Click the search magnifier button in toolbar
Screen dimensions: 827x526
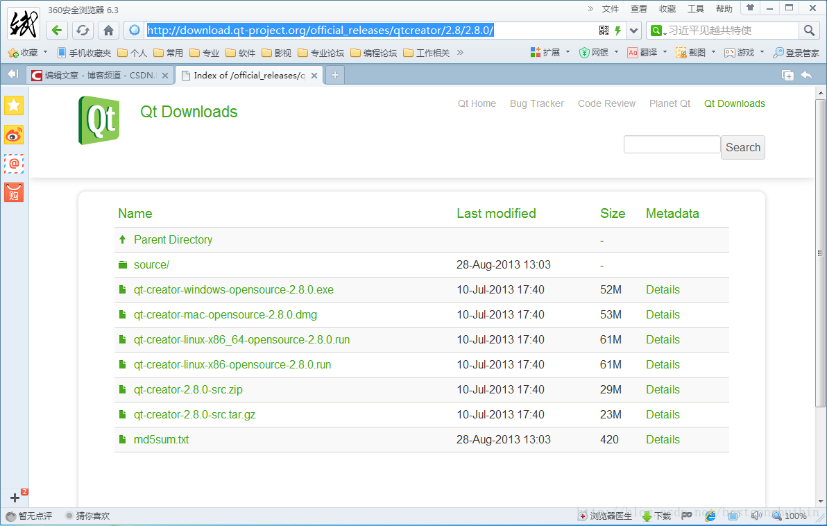(x=808, y=30)
